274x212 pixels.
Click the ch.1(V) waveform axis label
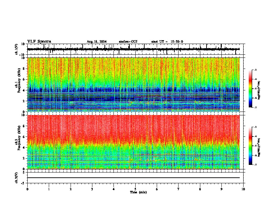(17, 49)
